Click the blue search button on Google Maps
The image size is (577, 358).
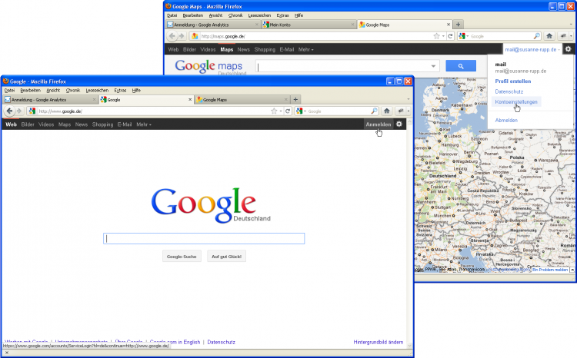[x=461, y=67]
